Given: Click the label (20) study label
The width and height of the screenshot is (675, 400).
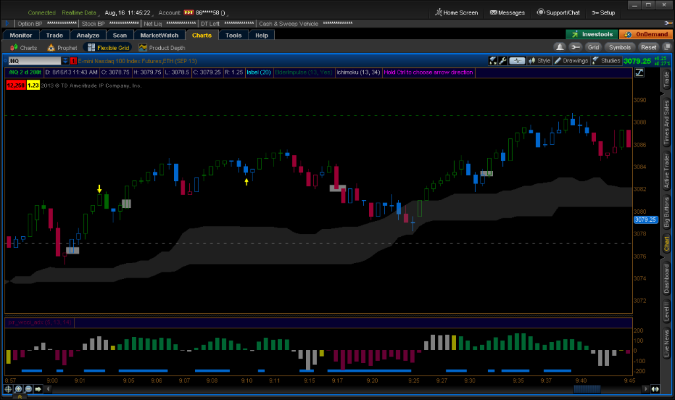Looking at the screenshot, I should click(x=258, y=72).
